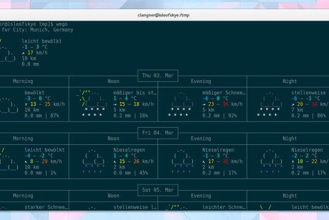Click Friday evening drizzle cloud ASCII icon
Viewport: 329px width, 220px height.
(x=182, y=161)
